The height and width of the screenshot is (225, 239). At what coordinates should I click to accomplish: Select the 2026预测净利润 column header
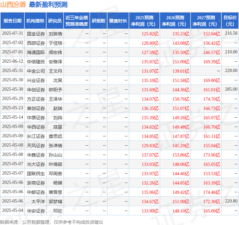coord(175,21)
